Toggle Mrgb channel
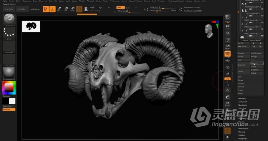This screenshot has height=141, width=268. pyautogui.click(x=92, y=8)
